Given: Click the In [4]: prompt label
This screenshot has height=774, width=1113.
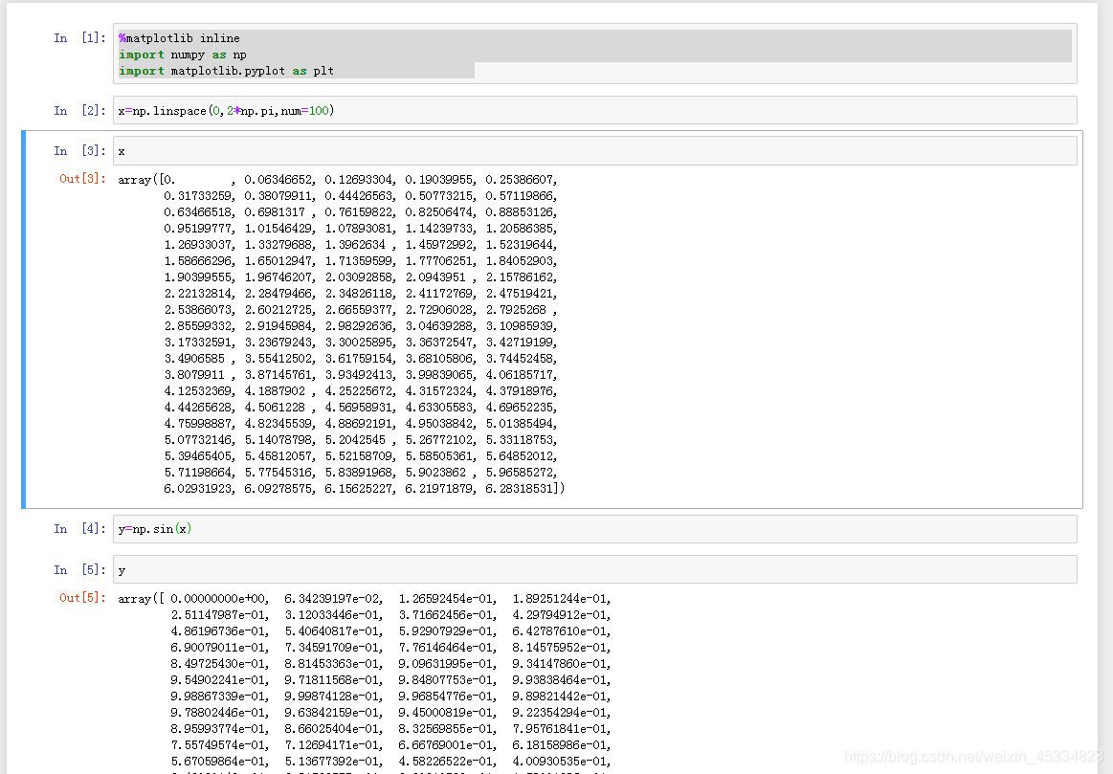Looking at the screenshot, I should tap(79, 529).
